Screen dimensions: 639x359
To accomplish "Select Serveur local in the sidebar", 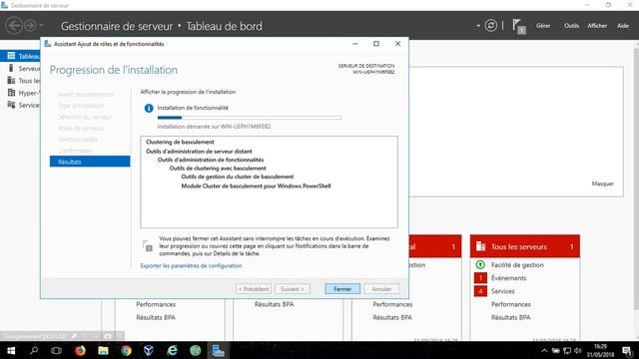I will pos(20,68).
